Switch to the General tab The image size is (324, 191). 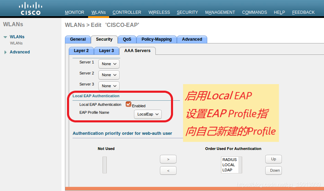click(x=78, y=39)
